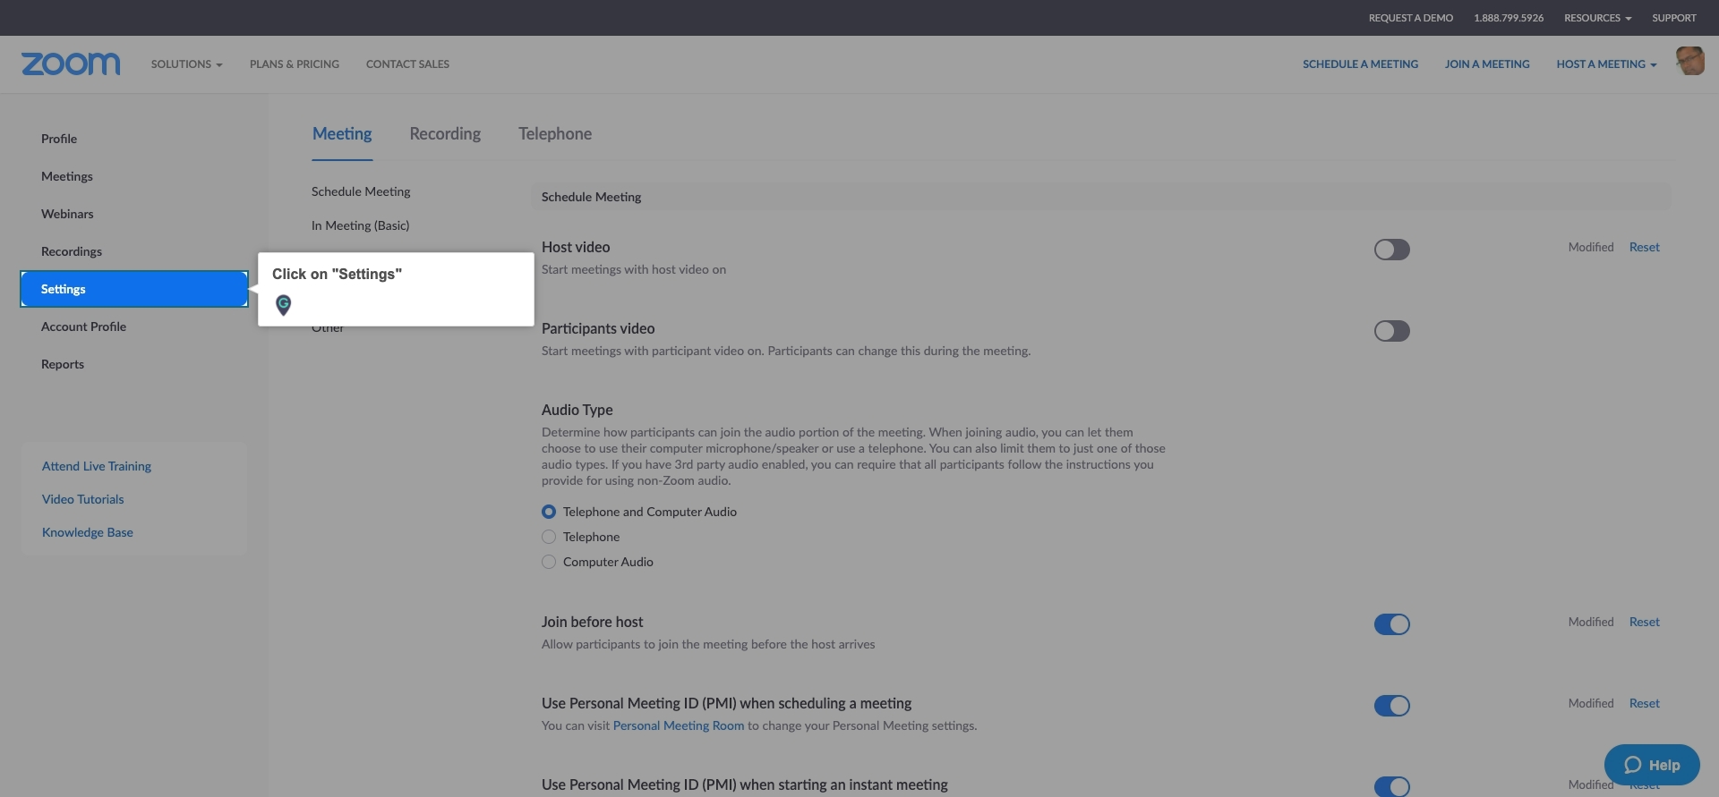Click Request a Demo link
The width and height of the screenshot is (1719, 797).
pyautogui.click(x=1410, y=18)
